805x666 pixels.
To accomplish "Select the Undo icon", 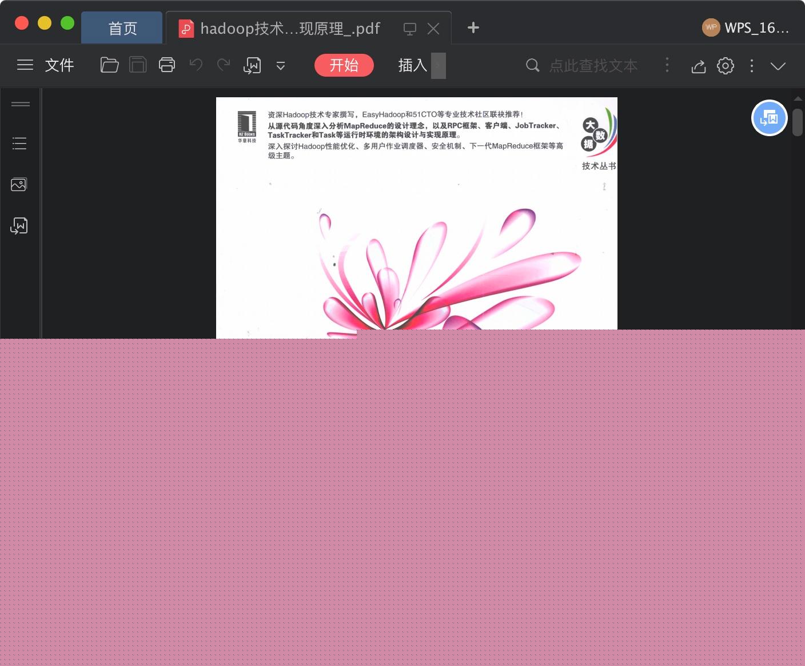I will tap(195, 65).
